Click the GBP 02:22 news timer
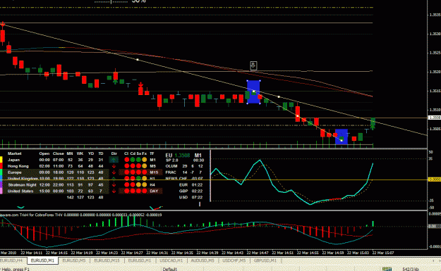 [x=191, y=191]
